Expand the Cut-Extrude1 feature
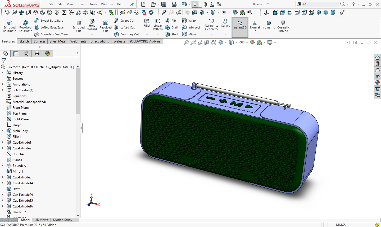This screenshot has width=381, height=227. coord(3,143)
